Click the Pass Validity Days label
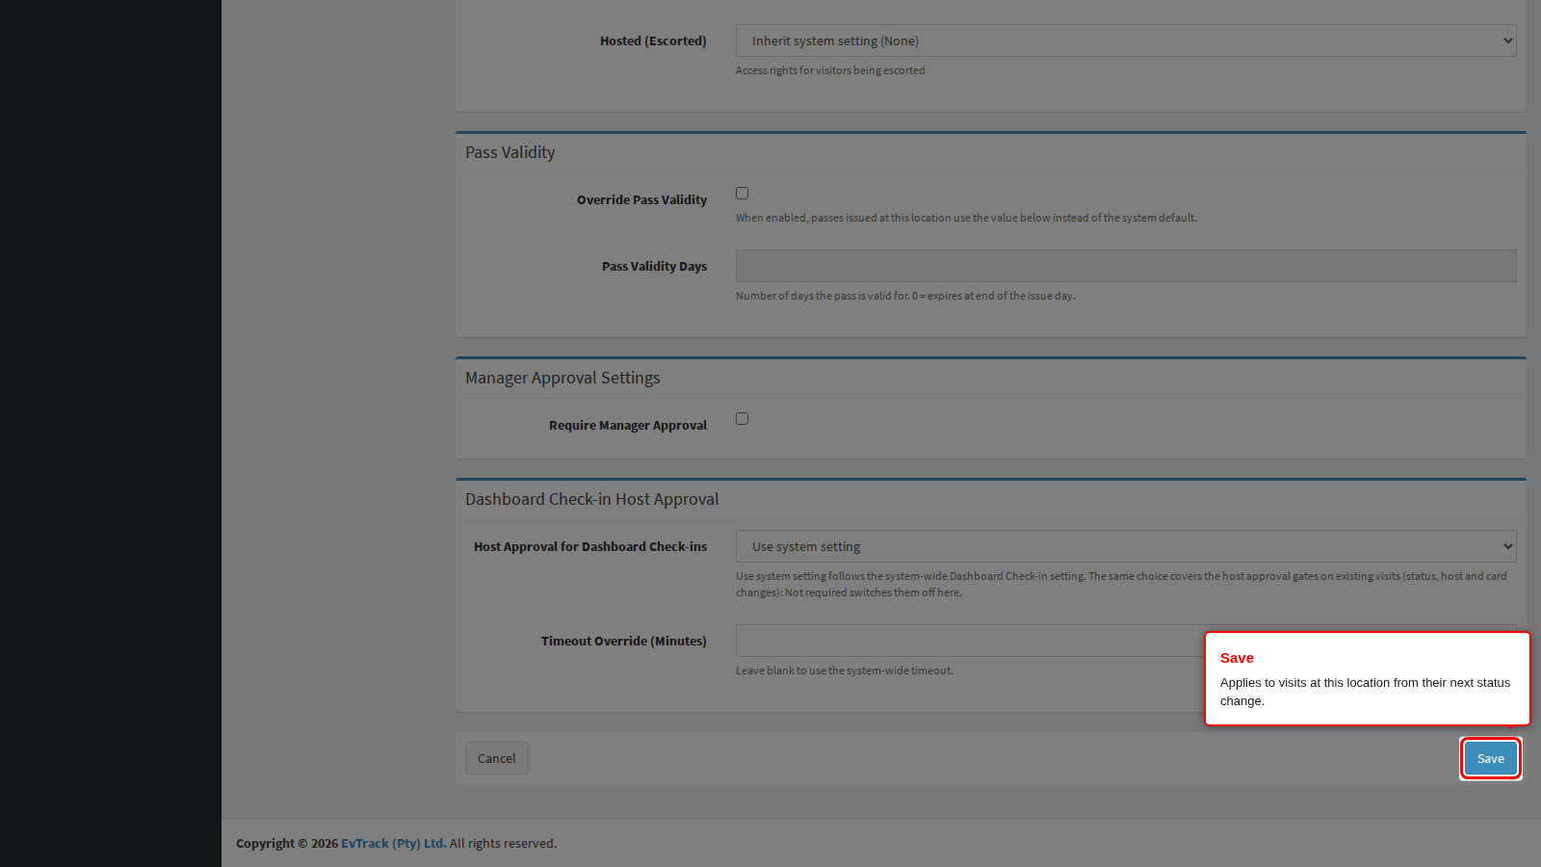Viewport: 1541px width, 867px height. click(655, 266)
